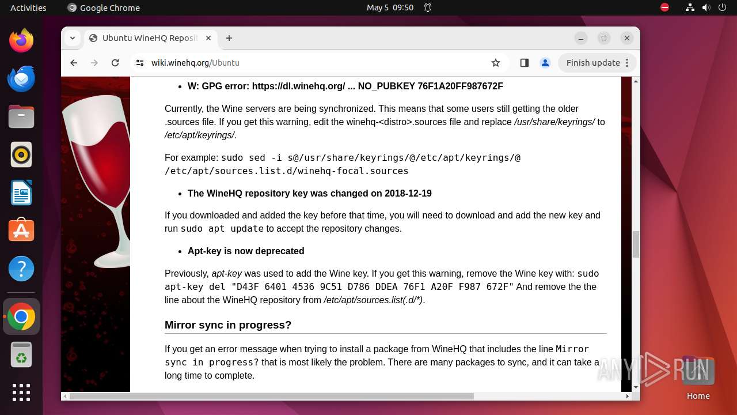This screenshot has height=415, width=737.
Task: Open tab search dropdown arrow
Action: (73, 38)
